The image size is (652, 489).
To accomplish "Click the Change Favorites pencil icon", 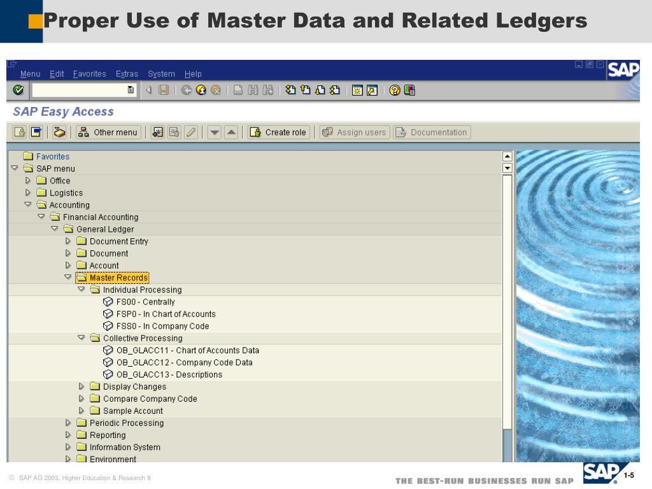I will pyautogui.click(x=191, y=132).
